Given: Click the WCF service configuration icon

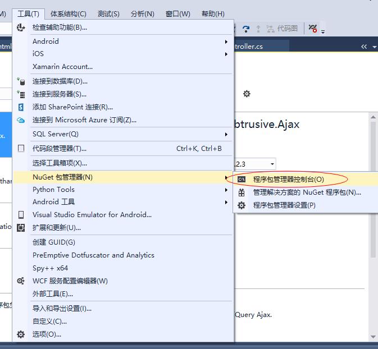Looking at the screenshot, I should tap(21, 281).
